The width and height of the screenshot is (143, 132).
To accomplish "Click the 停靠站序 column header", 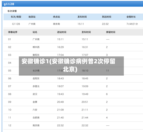I will click(x=13, y=32).
